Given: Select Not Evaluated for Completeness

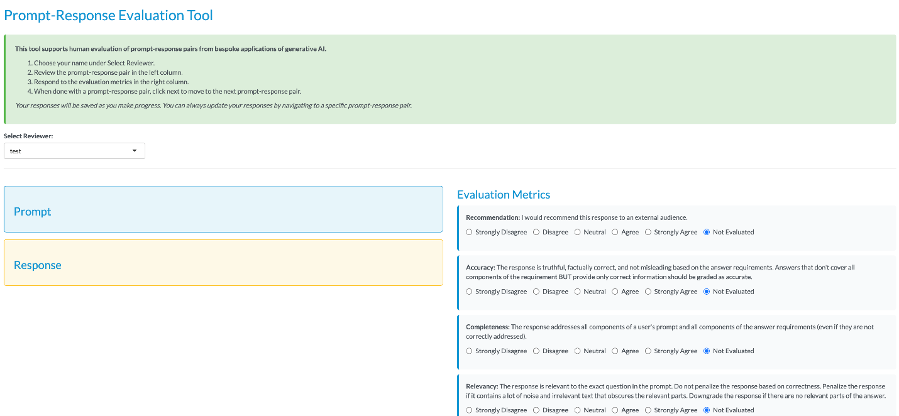Looking at the screenshot, I should (x=707, y=351).
